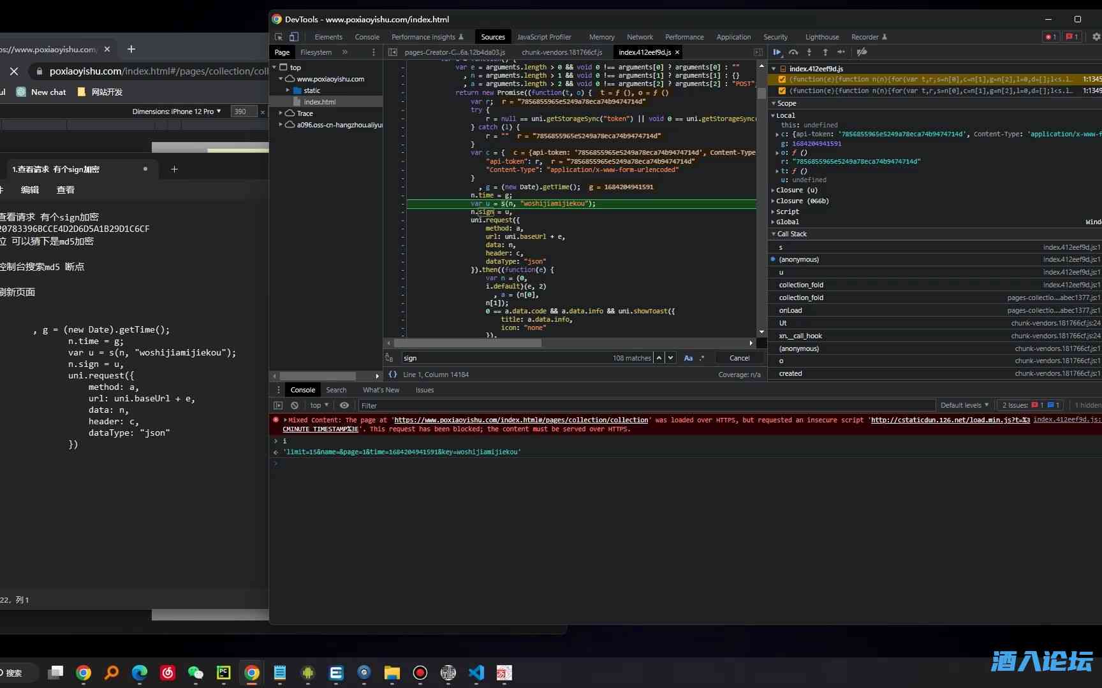The width and height of the screenshot is (1102, 688).
Task: Toggle device toolbar icon in DevTools
Action: [x=294, y=37]
